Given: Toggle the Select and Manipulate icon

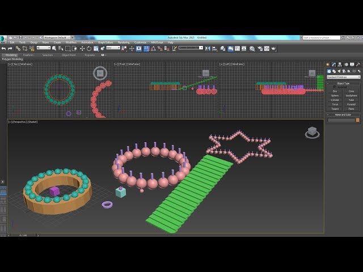Looking at the screenshot, I should pyautogui.click(x=132, y=49).
